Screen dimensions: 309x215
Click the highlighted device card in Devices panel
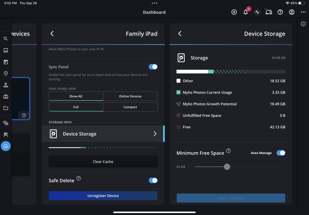[21, 99]
